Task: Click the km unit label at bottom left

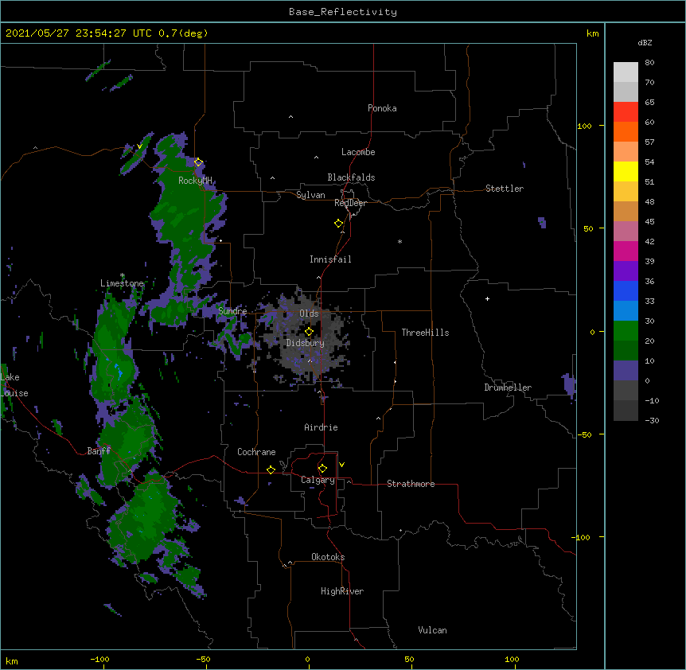Action: pyautogui.click(x=12, y=661)
